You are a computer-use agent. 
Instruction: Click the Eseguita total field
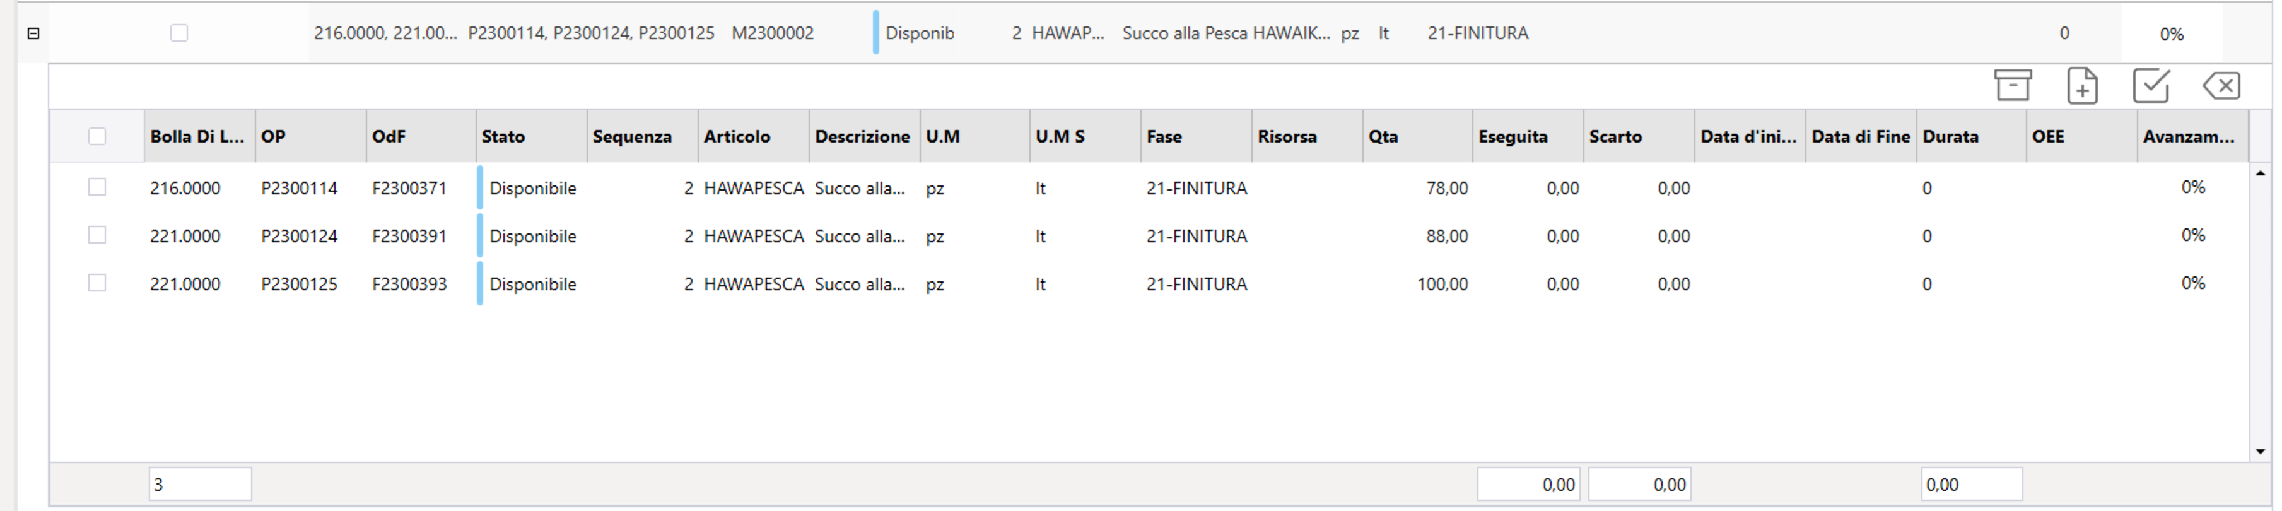click(1528, 485)
